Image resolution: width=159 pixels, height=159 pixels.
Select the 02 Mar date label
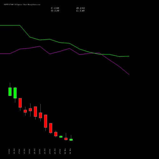point(65,151)
